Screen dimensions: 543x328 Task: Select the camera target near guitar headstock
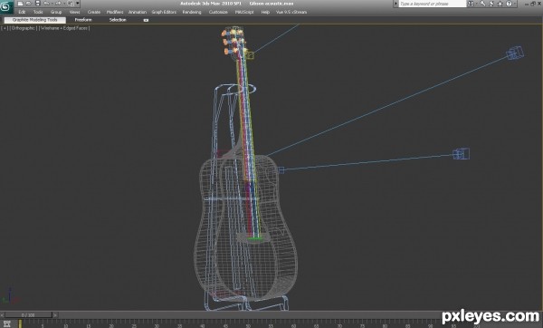pos(250,55)
